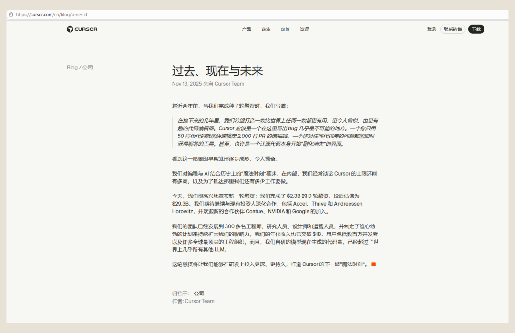Expand the 资源 navigation menu

(x=304, y=29)
